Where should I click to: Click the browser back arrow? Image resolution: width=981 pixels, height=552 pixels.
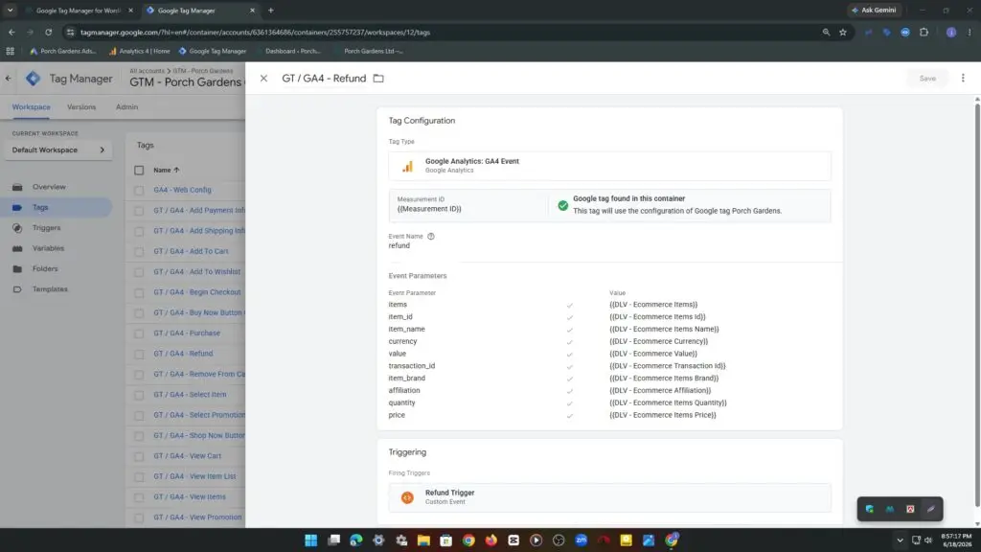[11, 32]
